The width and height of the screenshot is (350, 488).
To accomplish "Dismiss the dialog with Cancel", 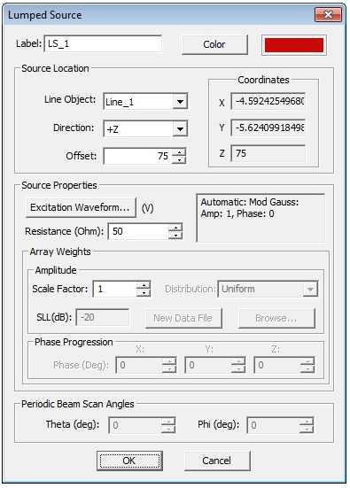I will click(x=217, y=461).
